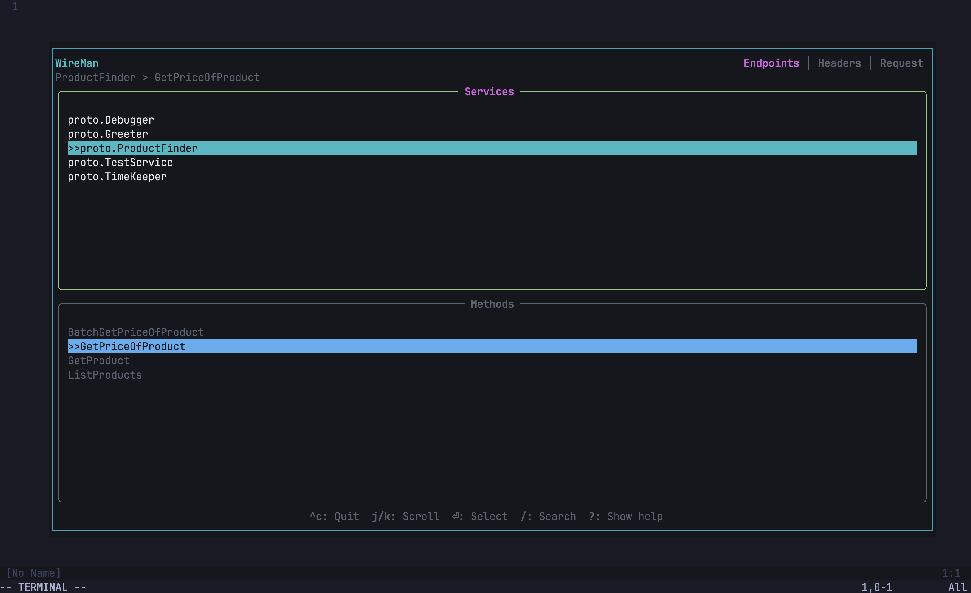Choose the BatchGetPriceOfProduct method
This screenshot has width=971, height=593.
(136, 332)
